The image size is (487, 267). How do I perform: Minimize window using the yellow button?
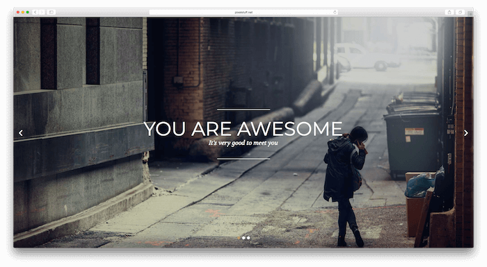(23, 12)
